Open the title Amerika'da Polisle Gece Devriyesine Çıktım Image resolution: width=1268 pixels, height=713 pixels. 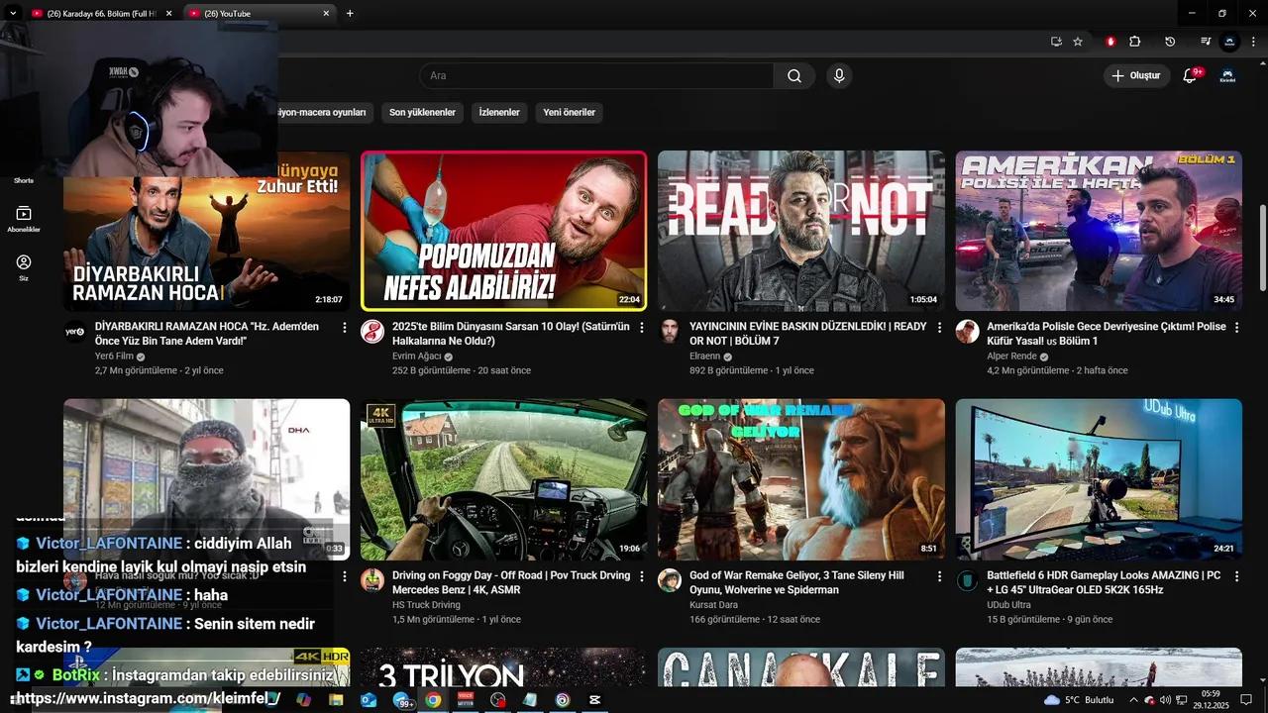[x=1107, y=334]
